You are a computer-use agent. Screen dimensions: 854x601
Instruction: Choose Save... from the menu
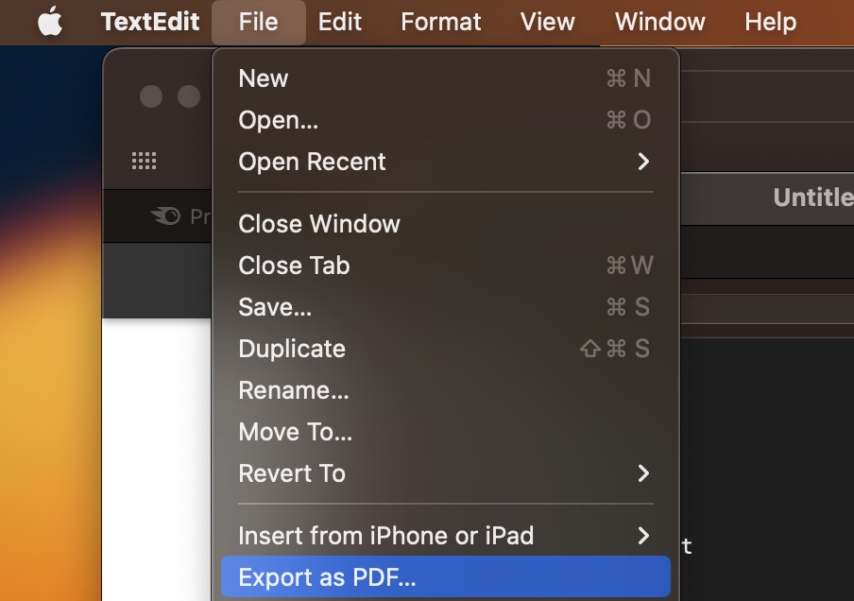click(275, 307)
